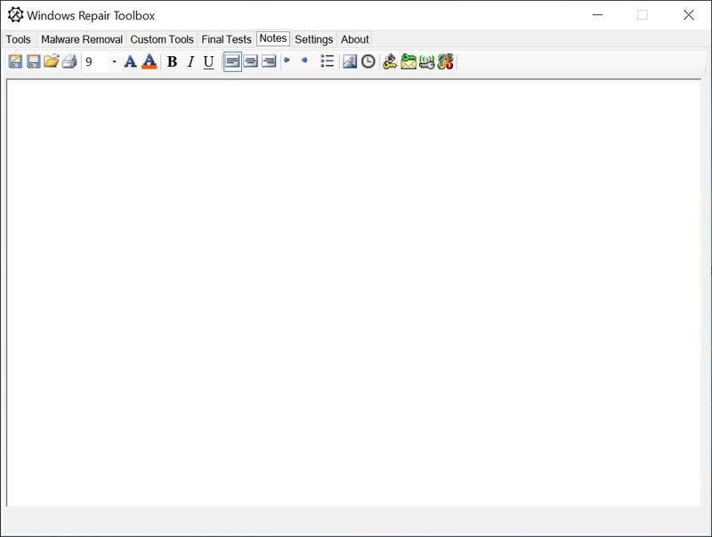Image resolution: width=712 pixels, height=537 pixels.
Task: Click the email envelope icon
Action: (409, 61)
